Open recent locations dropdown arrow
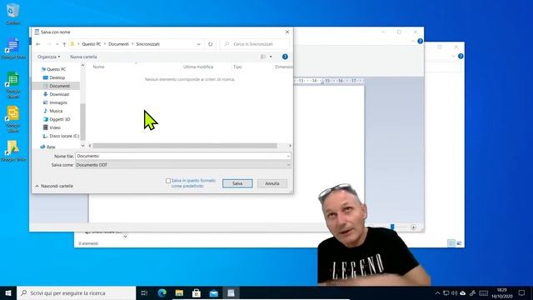 pyautogui.click(x=57, y=44)
